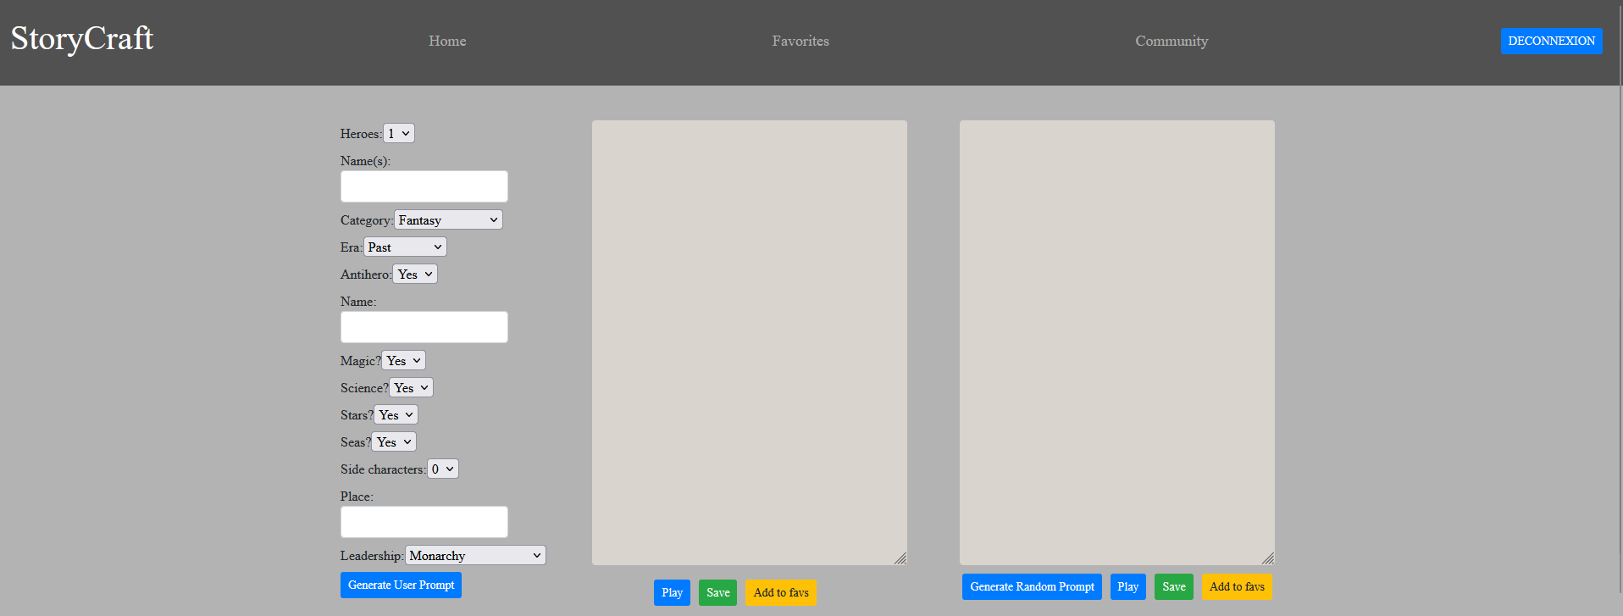The width and height of the screenshot is (1623, 616).
Task: Add the random prompt to favs
Action: pos(1236,586)
